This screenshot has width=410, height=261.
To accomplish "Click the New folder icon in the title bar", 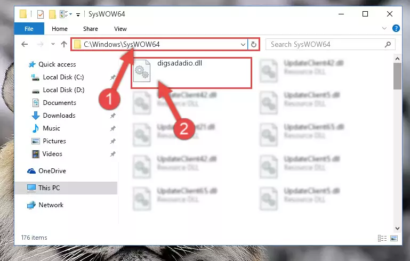I will pyautogui.click(x=52, y=14).
